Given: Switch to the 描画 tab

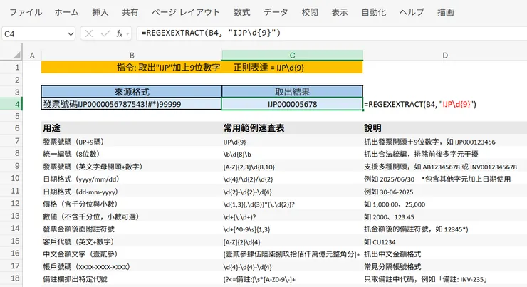Looking at the screenshot, I should pos(445,12).
